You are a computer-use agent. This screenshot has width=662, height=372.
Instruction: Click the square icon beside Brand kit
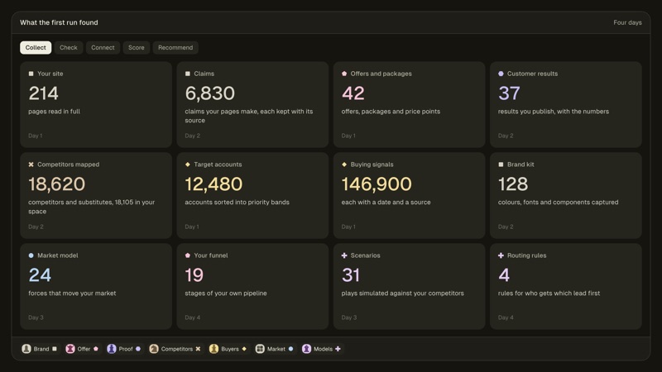501,165
